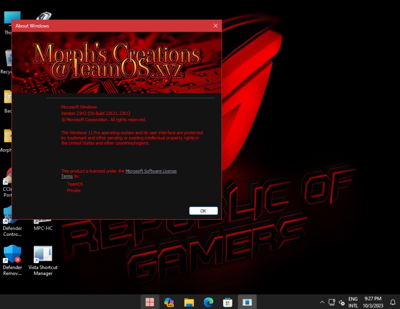Click OK in the About Windows dialog
This screenshot has width=400, height=309.
pyautogui.click(x=203, y=211)
